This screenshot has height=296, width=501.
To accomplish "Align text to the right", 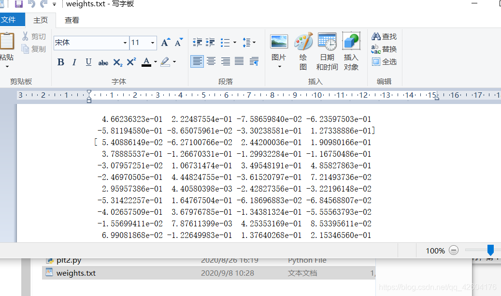I will (x=225, y=61).
